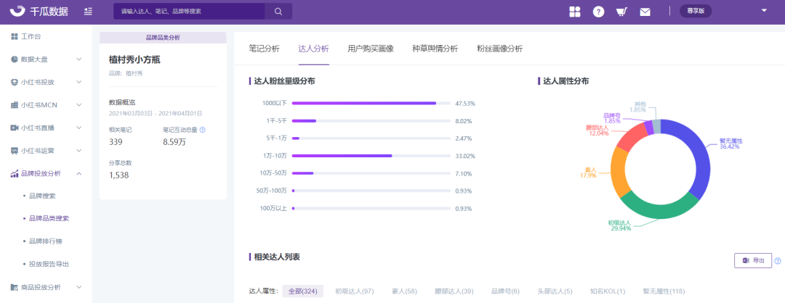Click the 小红书运营 sidebar icon

[x=14, y=150]
